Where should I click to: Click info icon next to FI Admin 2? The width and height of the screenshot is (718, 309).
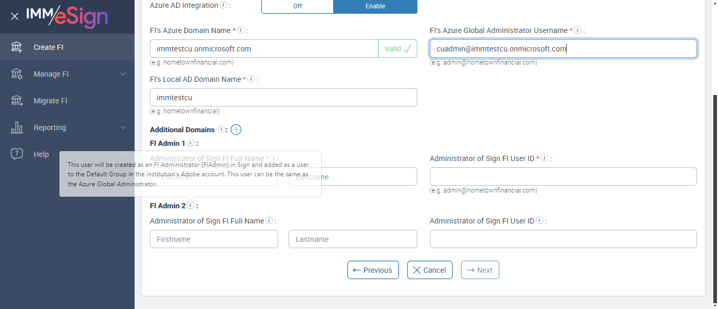click(191, 206)
